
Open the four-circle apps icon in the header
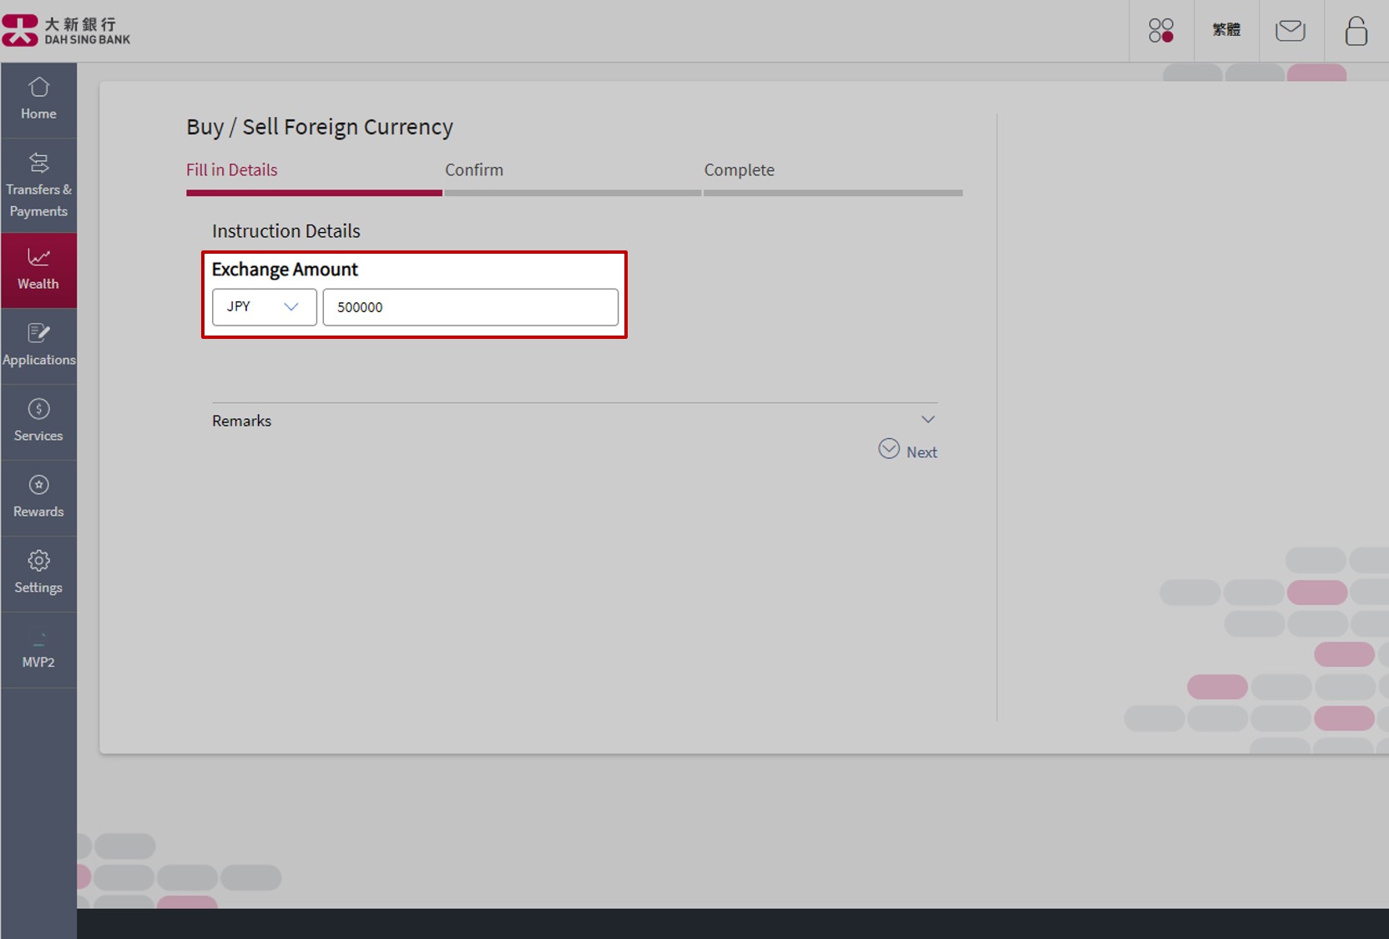coord(1161,31)
